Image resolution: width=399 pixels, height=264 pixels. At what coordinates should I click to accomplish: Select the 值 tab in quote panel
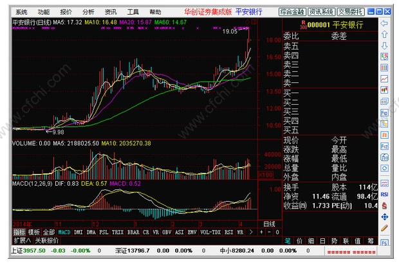[x=358, y=241]
